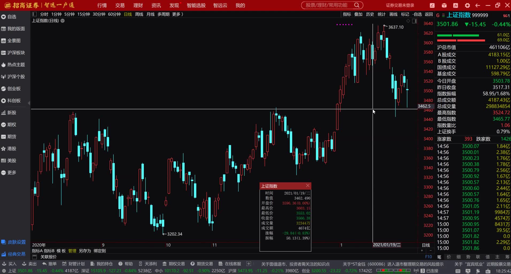The image size is (511, 274).
Task: Click the red sell volume bar
Action: tap(461, 41)
